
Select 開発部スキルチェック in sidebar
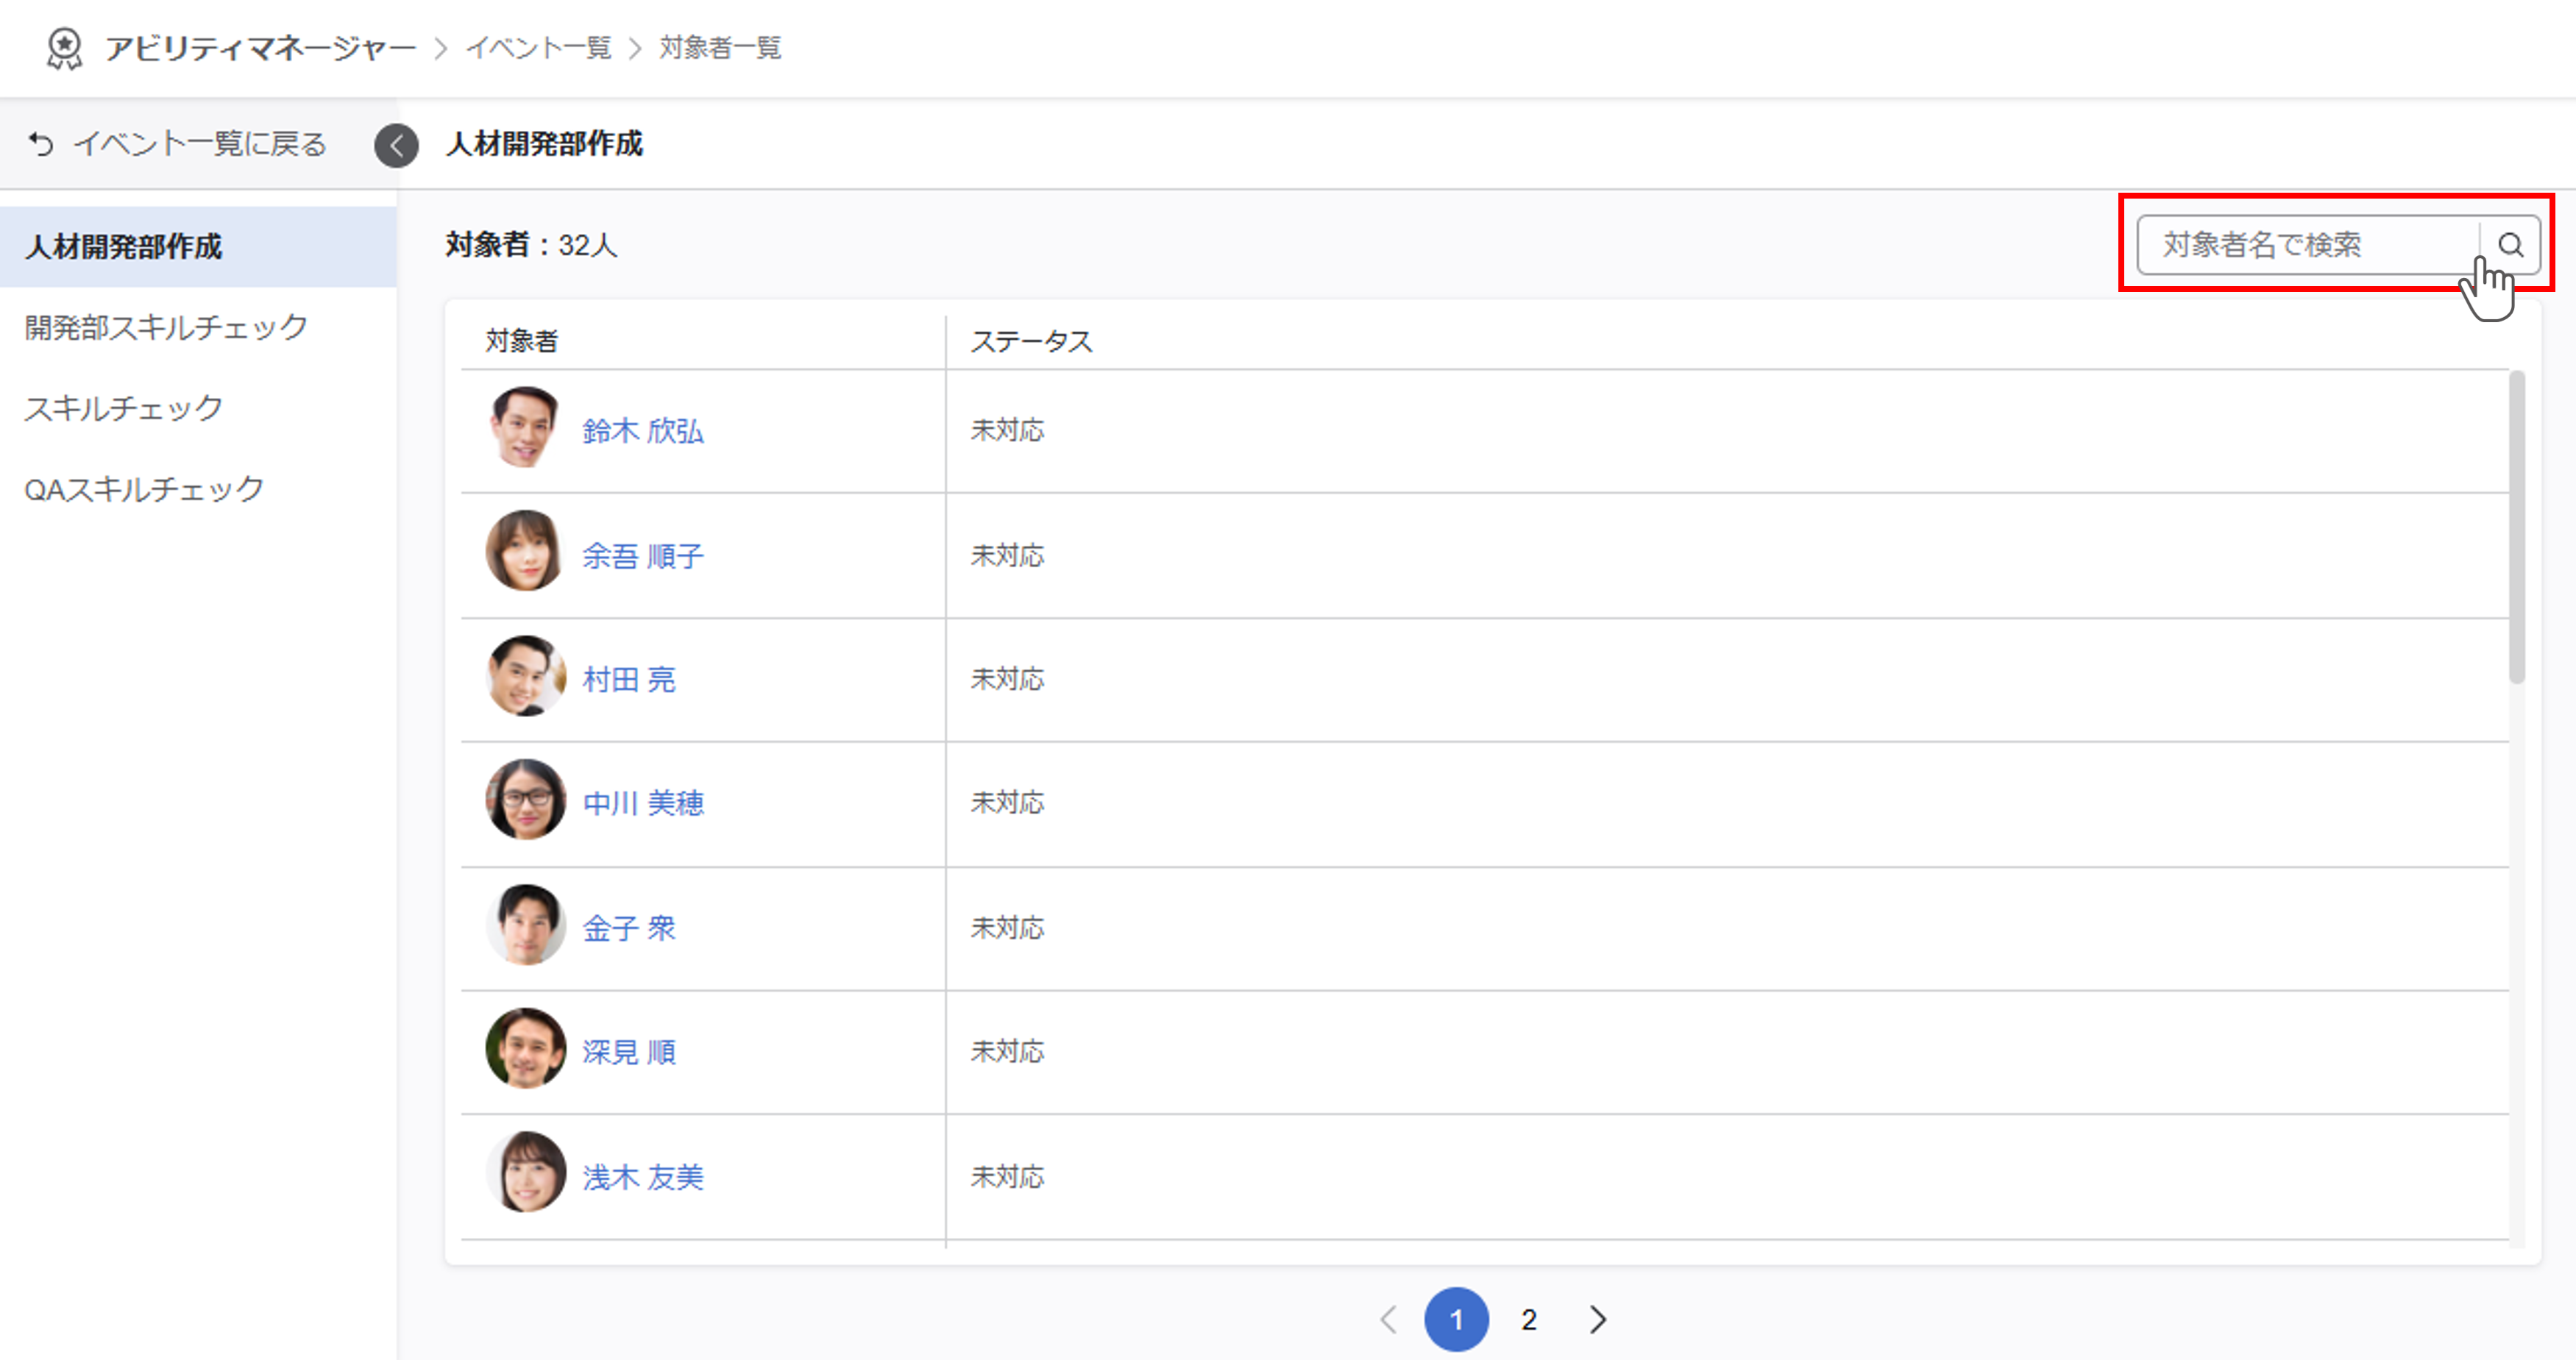pyautogui.click(x=166, y=327)
